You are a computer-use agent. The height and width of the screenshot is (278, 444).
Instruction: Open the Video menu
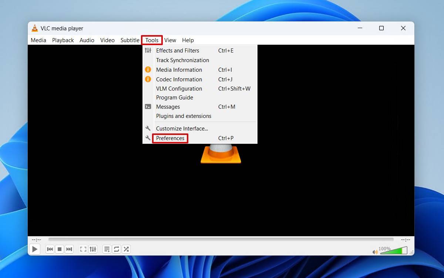click(107, 40)
